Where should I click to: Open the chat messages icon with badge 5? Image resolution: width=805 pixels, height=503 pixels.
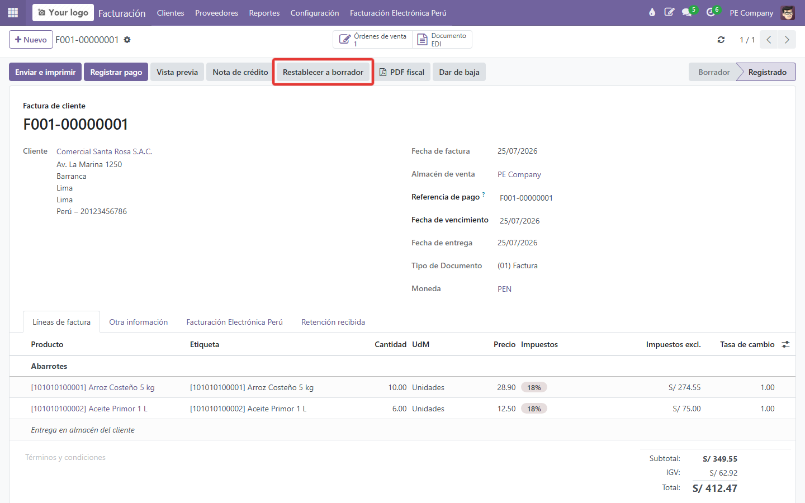687,12
